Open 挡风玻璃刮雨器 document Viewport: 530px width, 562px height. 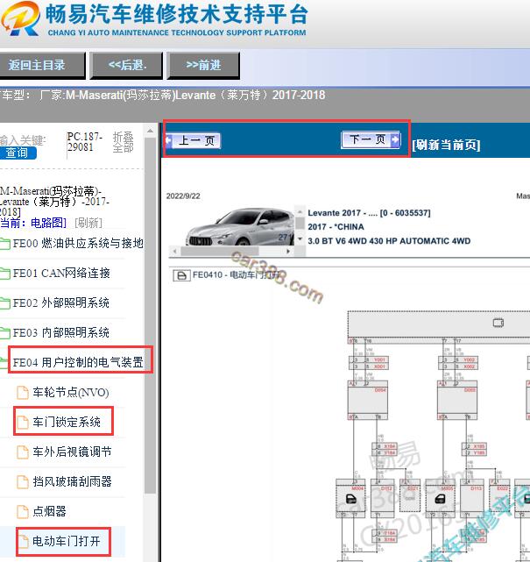(x=72, y=481)
